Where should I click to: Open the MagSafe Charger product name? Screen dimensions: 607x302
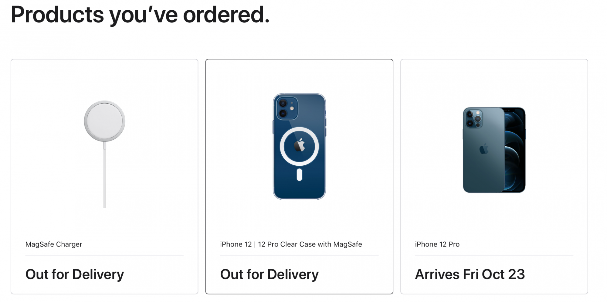click(54, 244)
